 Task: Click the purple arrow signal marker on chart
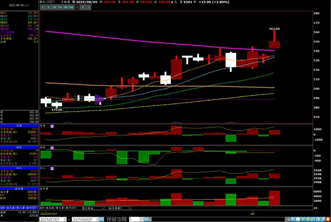(100, 99)
